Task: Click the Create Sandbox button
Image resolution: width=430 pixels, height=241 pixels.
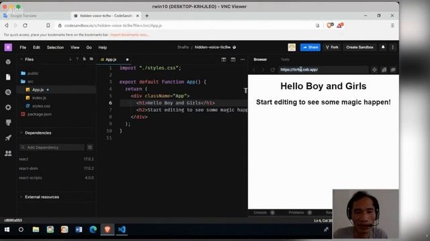Action: (x=359, y=48)
